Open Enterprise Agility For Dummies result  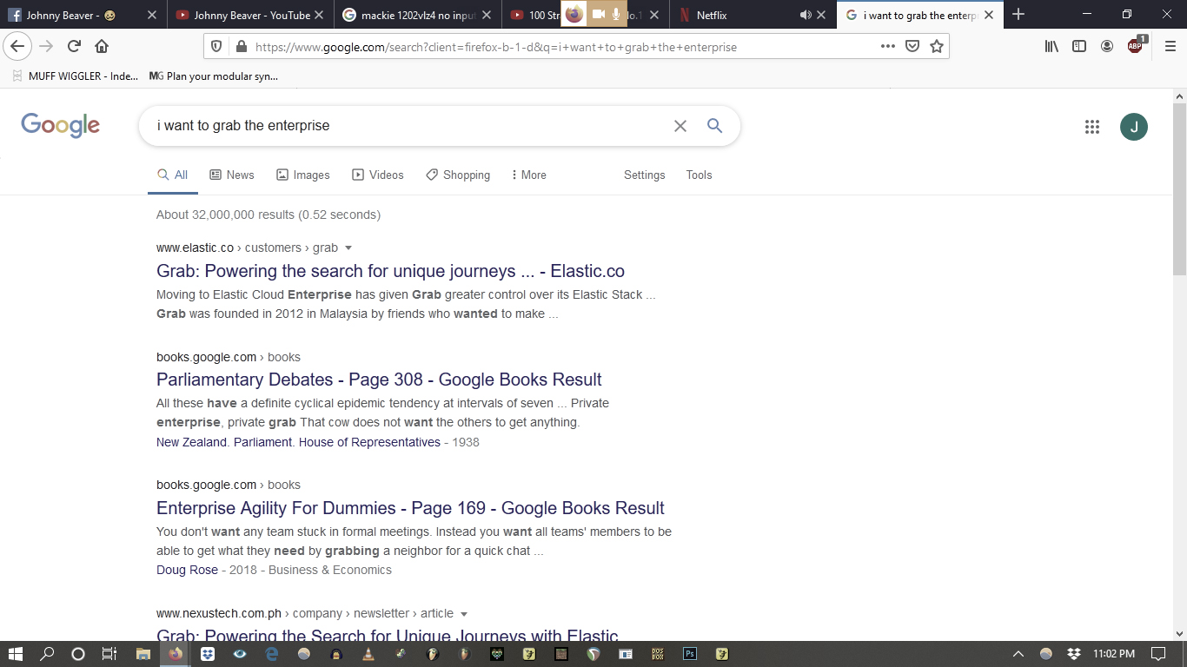(x=410, y=508)
